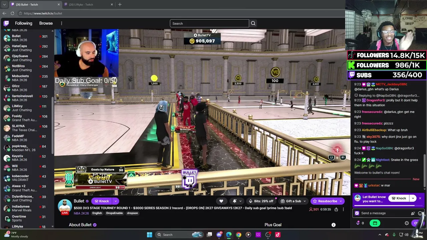Click the purple Knock button under stream

click(102, 201)
